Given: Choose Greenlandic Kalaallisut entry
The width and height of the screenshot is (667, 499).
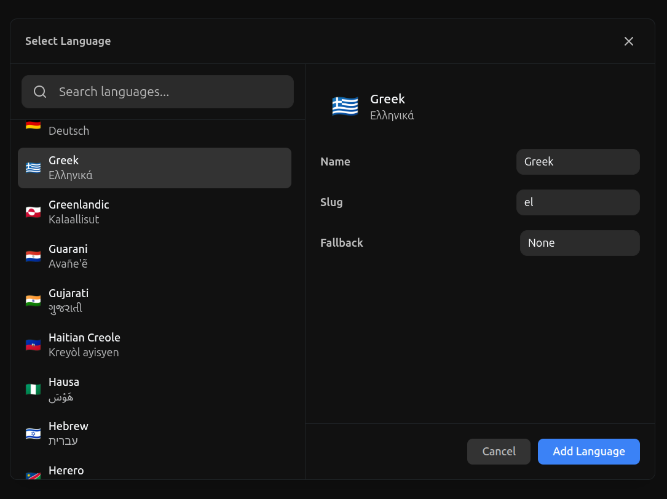Looking at the screenshot, I should tap(154, 212).
